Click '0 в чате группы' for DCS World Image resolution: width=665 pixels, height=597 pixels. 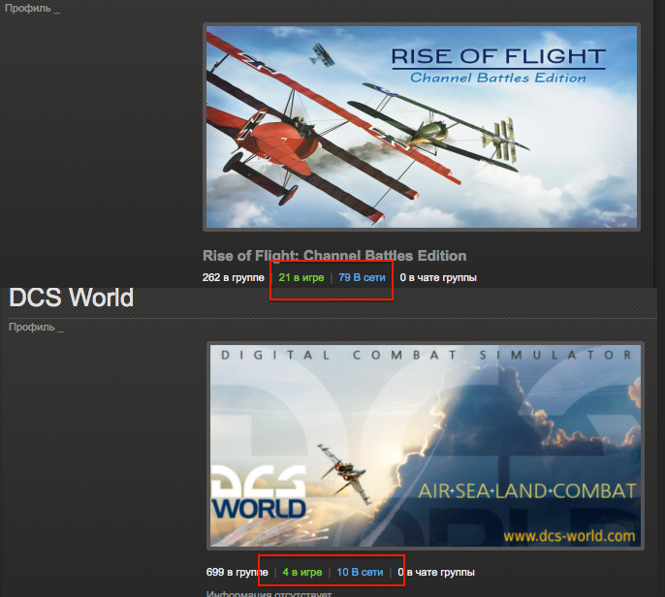[436, 572]
